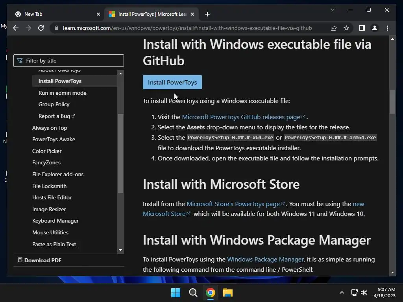Click the sidebar scrollbar thumb
Image resolution: width=403 pixels, height=302 pixels.
(x=120, y=153)
